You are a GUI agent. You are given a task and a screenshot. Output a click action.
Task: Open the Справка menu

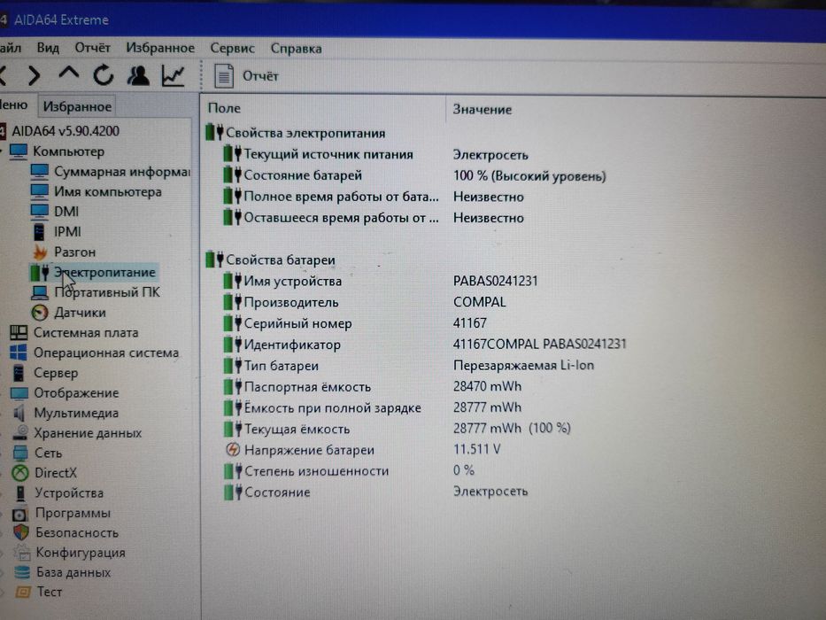pos(296,49)
